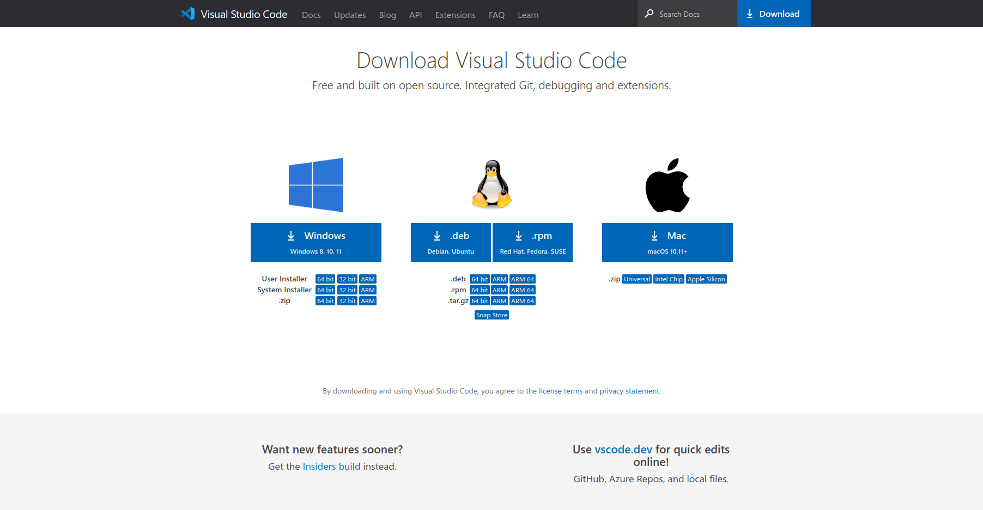Get Mac .zip Intel Chip build

tap(669, 279)
